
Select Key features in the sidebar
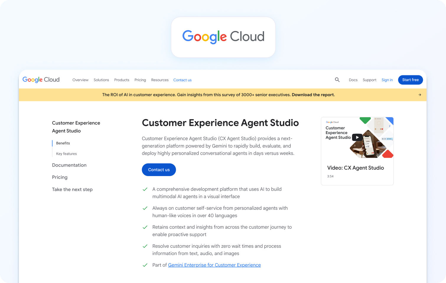coord(66,154)
